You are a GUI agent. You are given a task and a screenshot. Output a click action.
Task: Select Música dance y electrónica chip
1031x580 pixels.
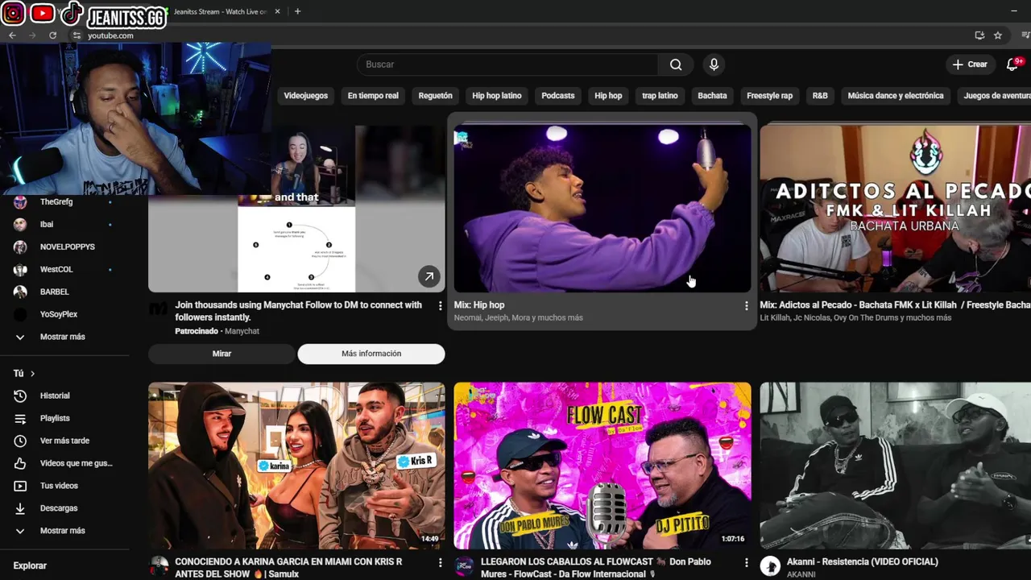(x=896, y=96)
